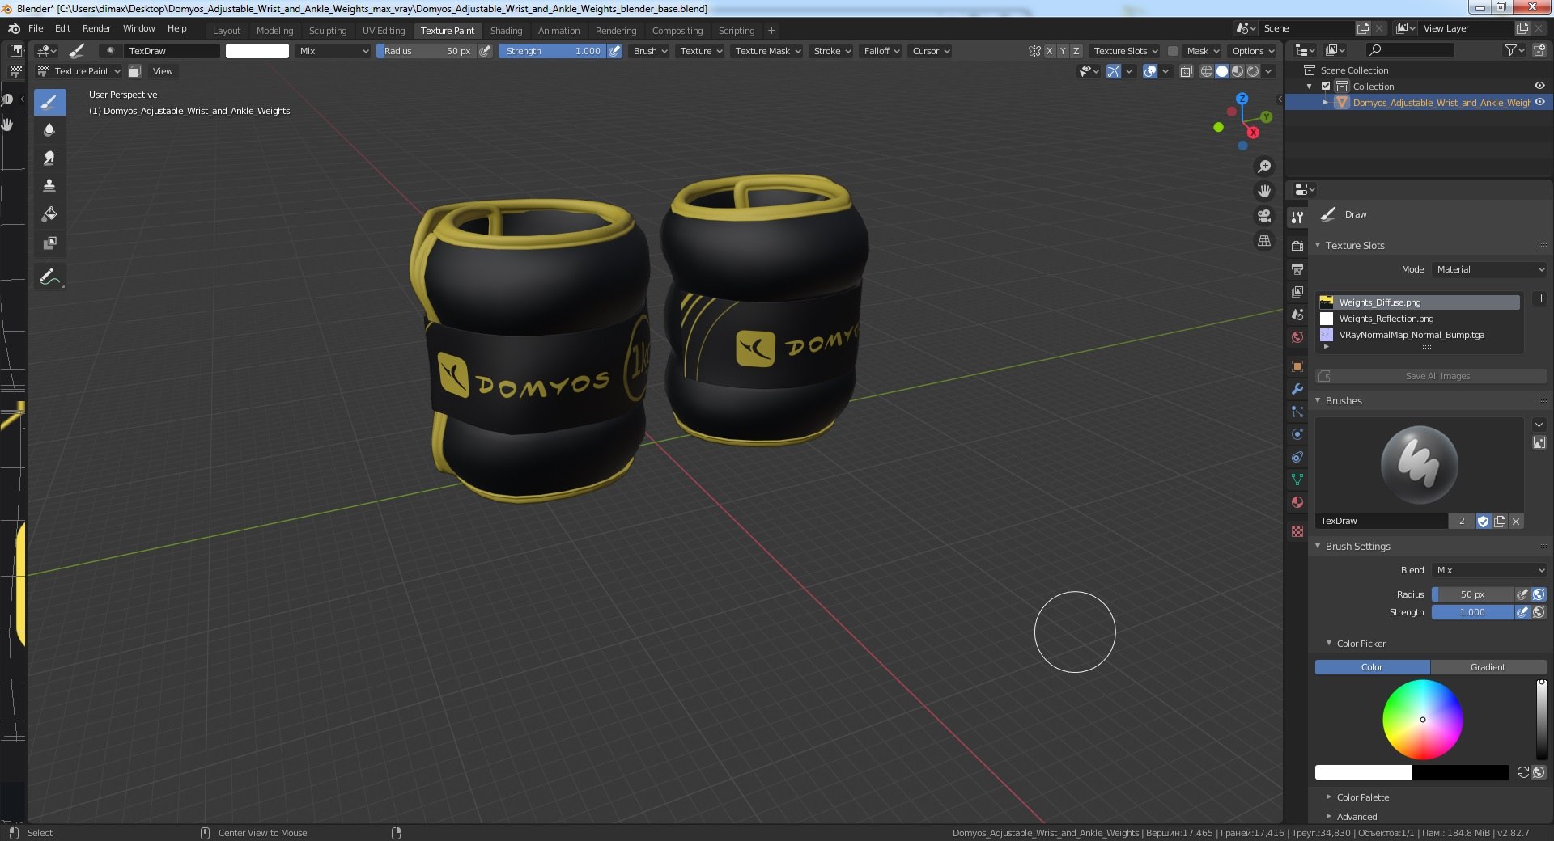Screen dimensions: 1554x841
Task: Toggle radius pressure sensitivity in header
Action: point(485,51)
